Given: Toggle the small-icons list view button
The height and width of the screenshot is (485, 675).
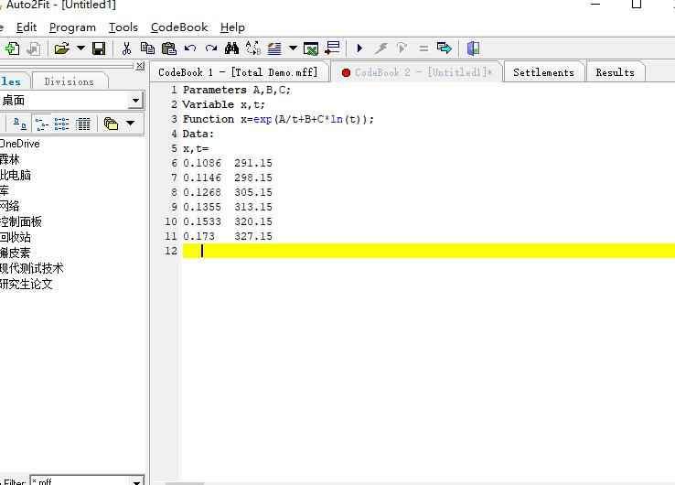Looking at the screenshot, I should 42,124.
